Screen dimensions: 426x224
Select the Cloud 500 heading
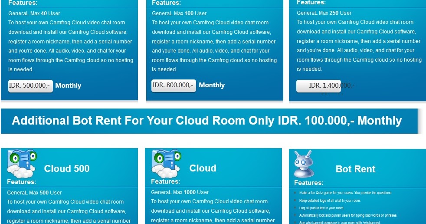(67, 168)
